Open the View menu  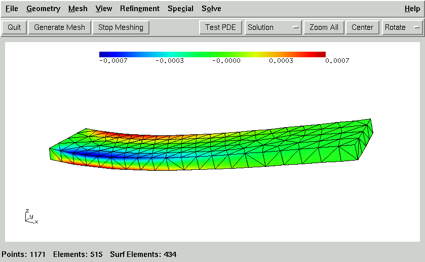103,9
